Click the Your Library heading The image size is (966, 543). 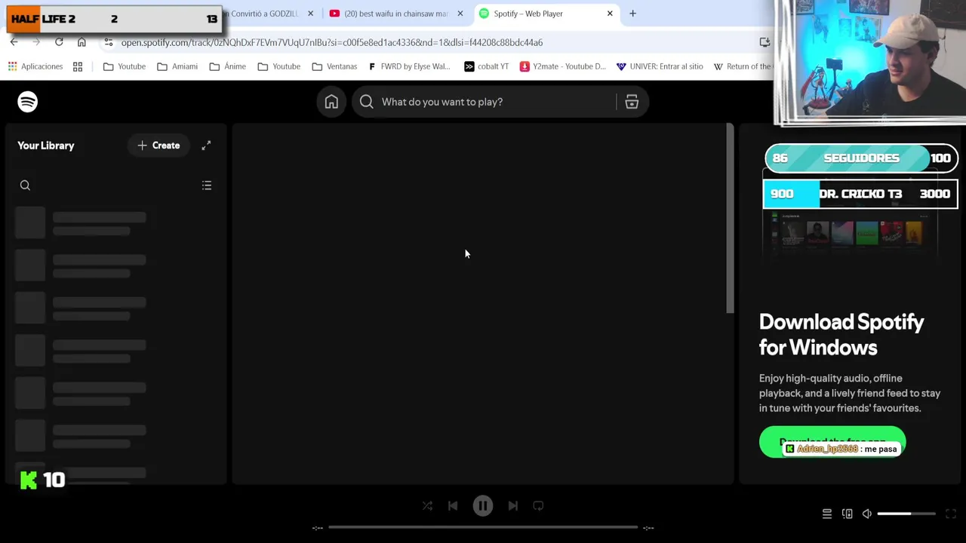click(x=46, y=146)
